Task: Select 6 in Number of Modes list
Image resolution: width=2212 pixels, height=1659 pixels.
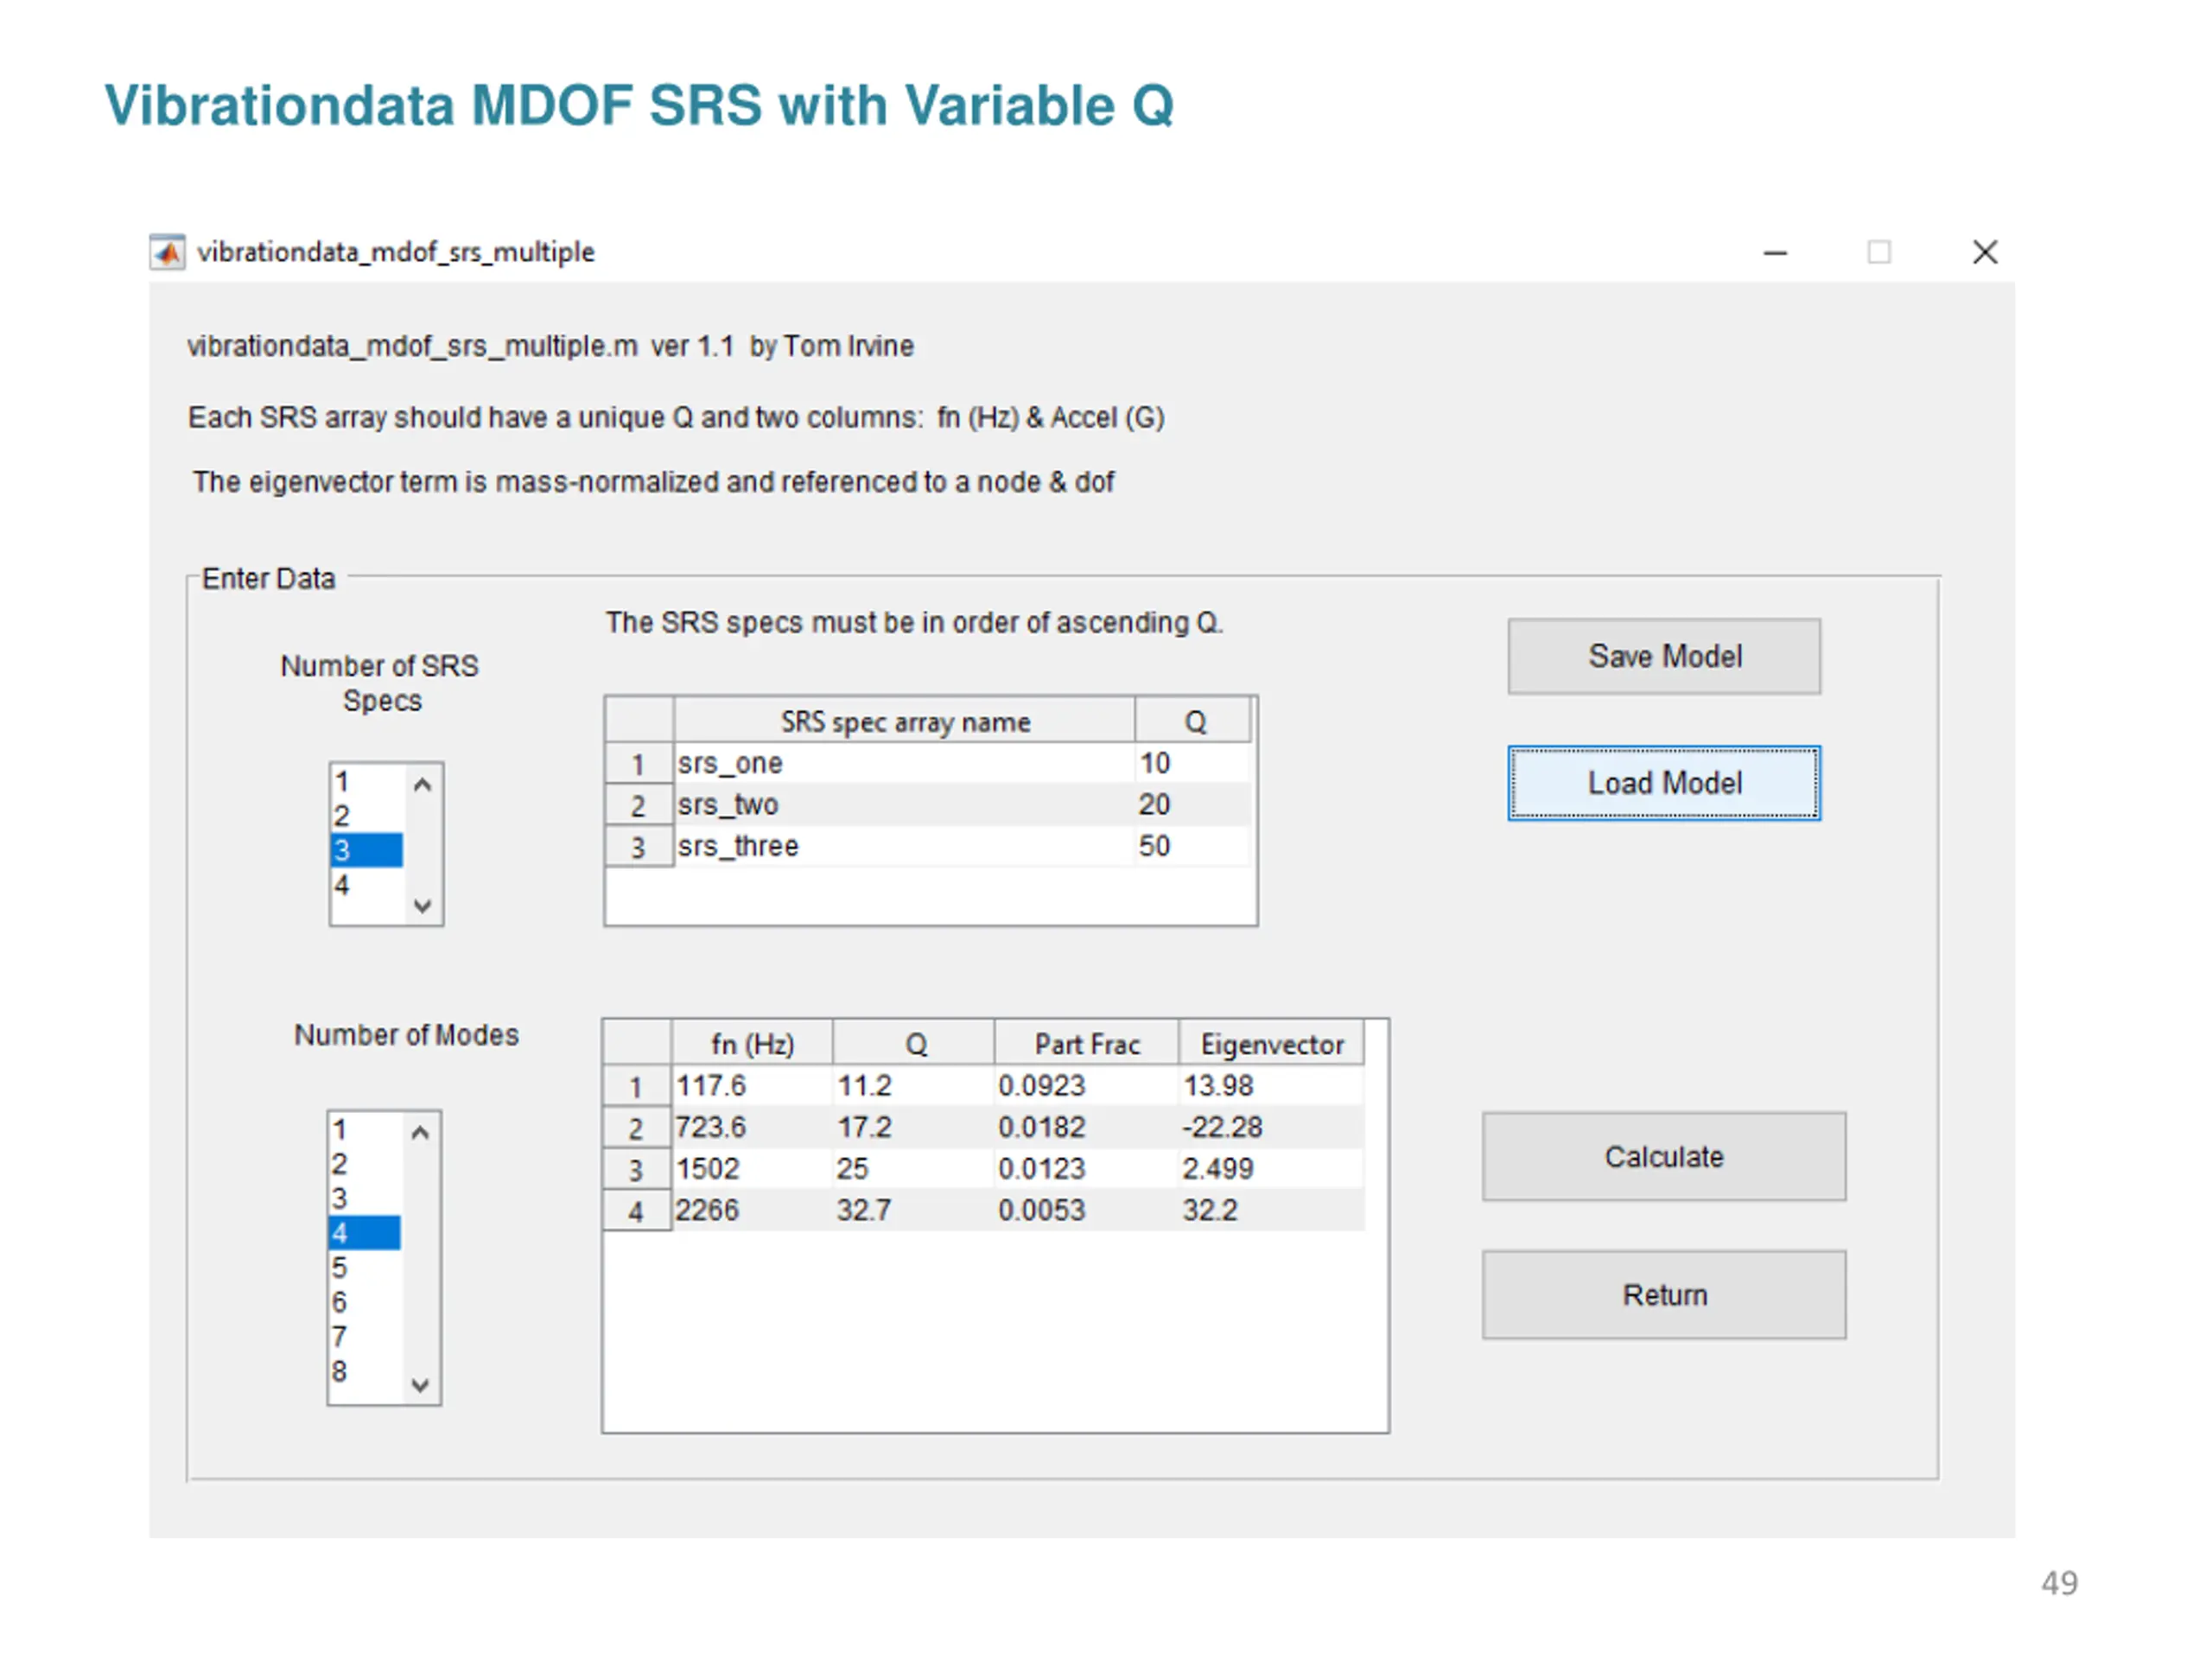Action: pos(365,1302)
